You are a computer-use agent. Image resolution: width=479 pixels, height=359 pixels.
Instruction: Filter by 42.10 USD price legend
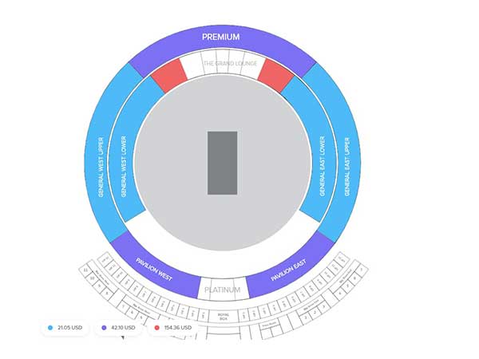[118, 328]
